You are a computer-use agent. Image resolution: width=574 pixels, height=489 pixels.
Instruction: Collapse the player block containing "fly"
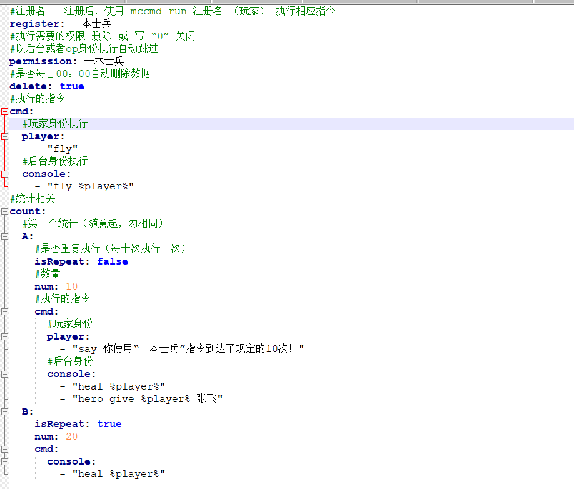tap(4, 136)
